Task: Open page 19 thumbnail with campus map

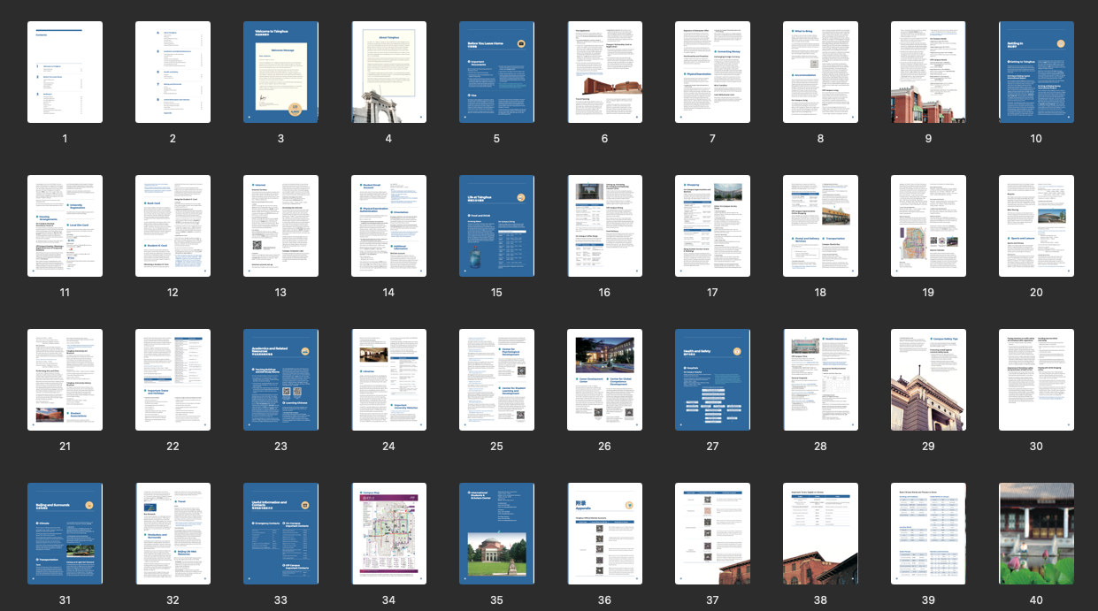Action: 928,225
